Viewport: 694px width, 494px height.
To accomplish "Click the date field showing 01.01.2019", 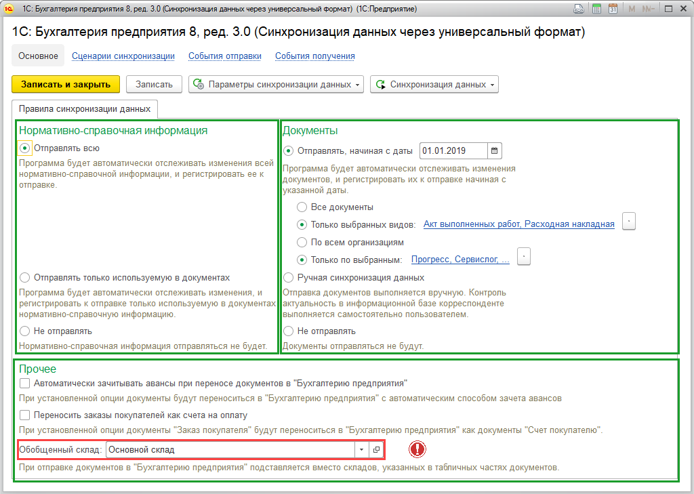I will point(453,150).
